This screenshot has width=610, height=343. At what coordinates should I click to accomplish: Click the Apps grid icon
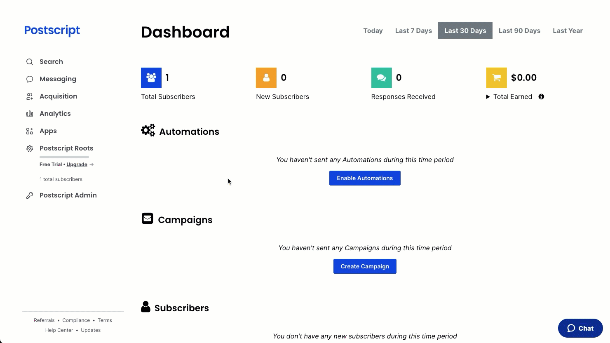(x=30, y=131)
